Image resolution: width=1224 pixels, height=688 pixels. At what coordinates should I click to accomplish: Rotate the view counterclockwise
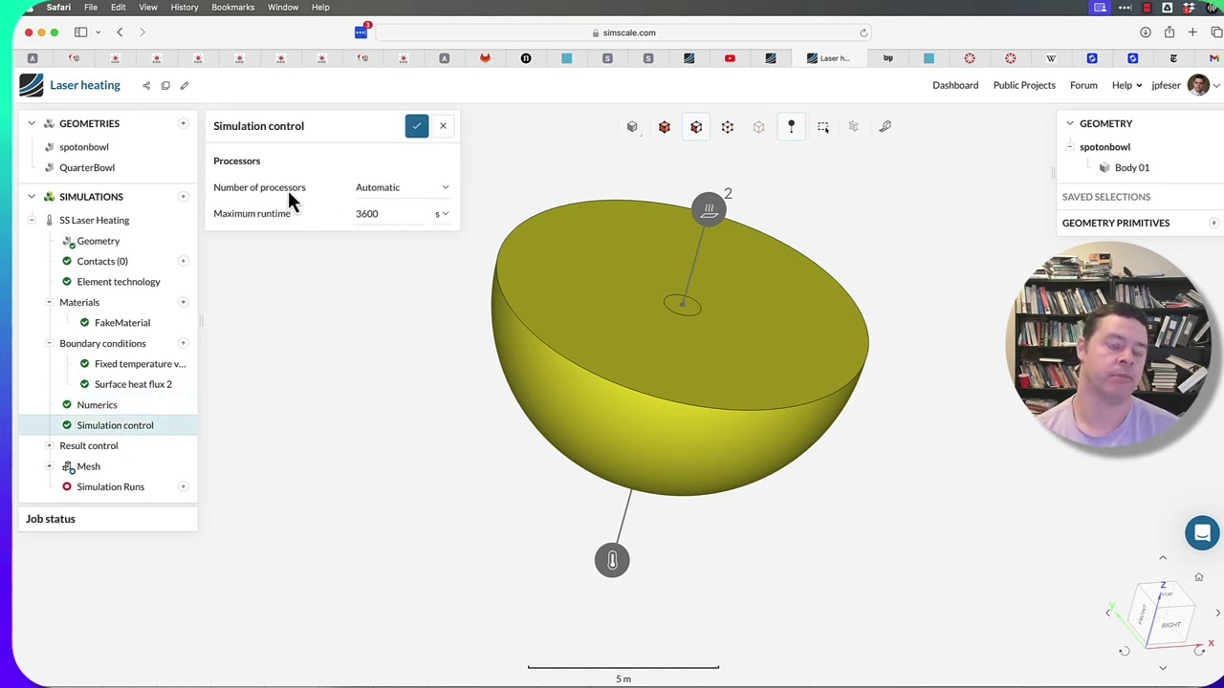click(1125, 652)
